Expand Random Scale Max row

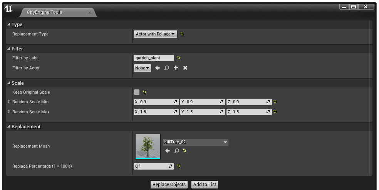click(9, 111)
